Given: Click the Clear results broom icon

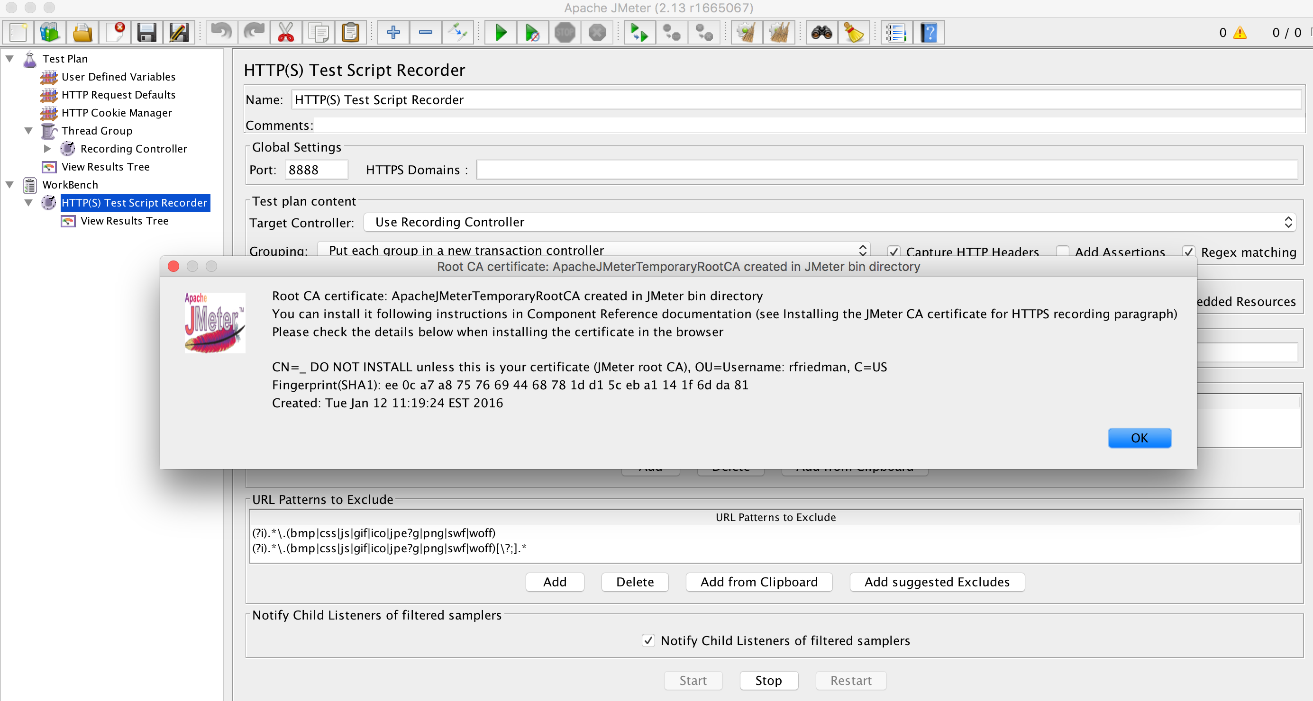Looking at the screenshot, I should pyautogui.click(x=747, y=32).
